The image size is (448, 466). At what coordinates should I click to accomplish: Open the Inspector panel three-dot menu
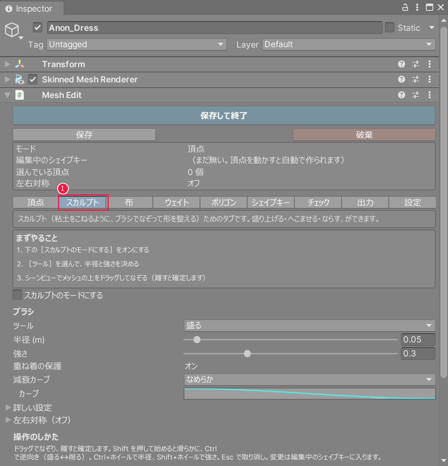click(x=417, y=8)
